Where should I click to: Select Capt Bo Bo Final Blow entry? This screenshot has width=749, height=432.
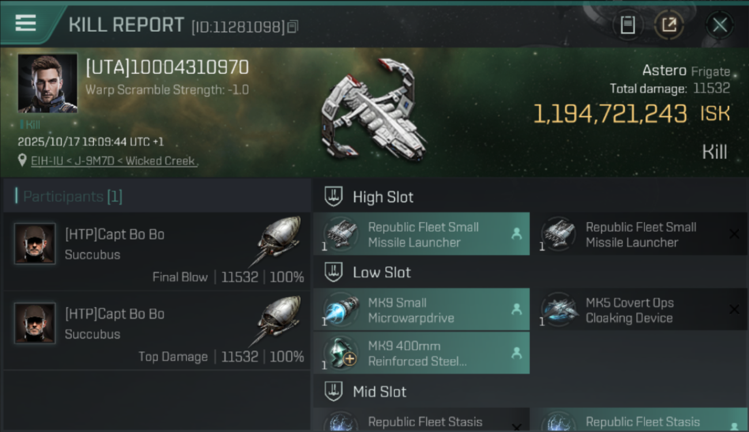click(157, 251)
